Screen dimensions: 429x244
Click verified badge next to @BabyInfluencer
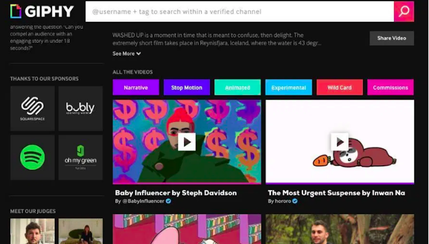click(x=168, y=201)
